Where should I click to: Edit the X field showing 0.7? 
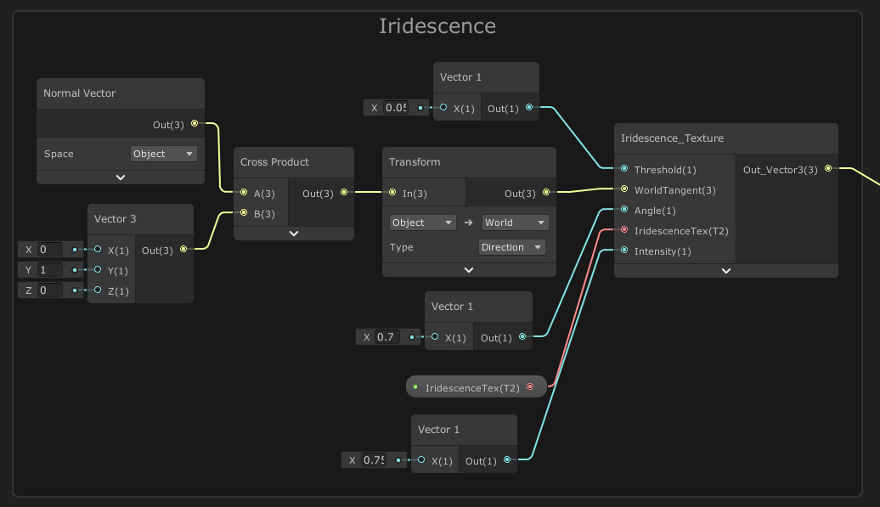tap(388, 337)
